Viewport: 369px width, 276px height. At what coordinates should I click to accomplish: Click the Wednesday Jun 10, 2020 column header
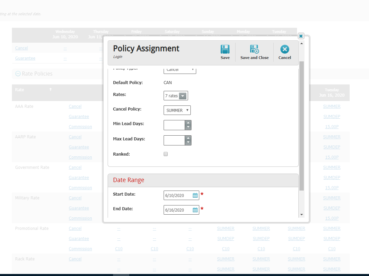tap(65, 34)
